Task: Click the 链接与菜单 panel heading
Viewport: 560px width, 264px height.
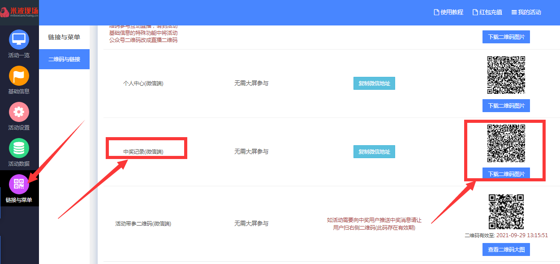Action: 64,37
